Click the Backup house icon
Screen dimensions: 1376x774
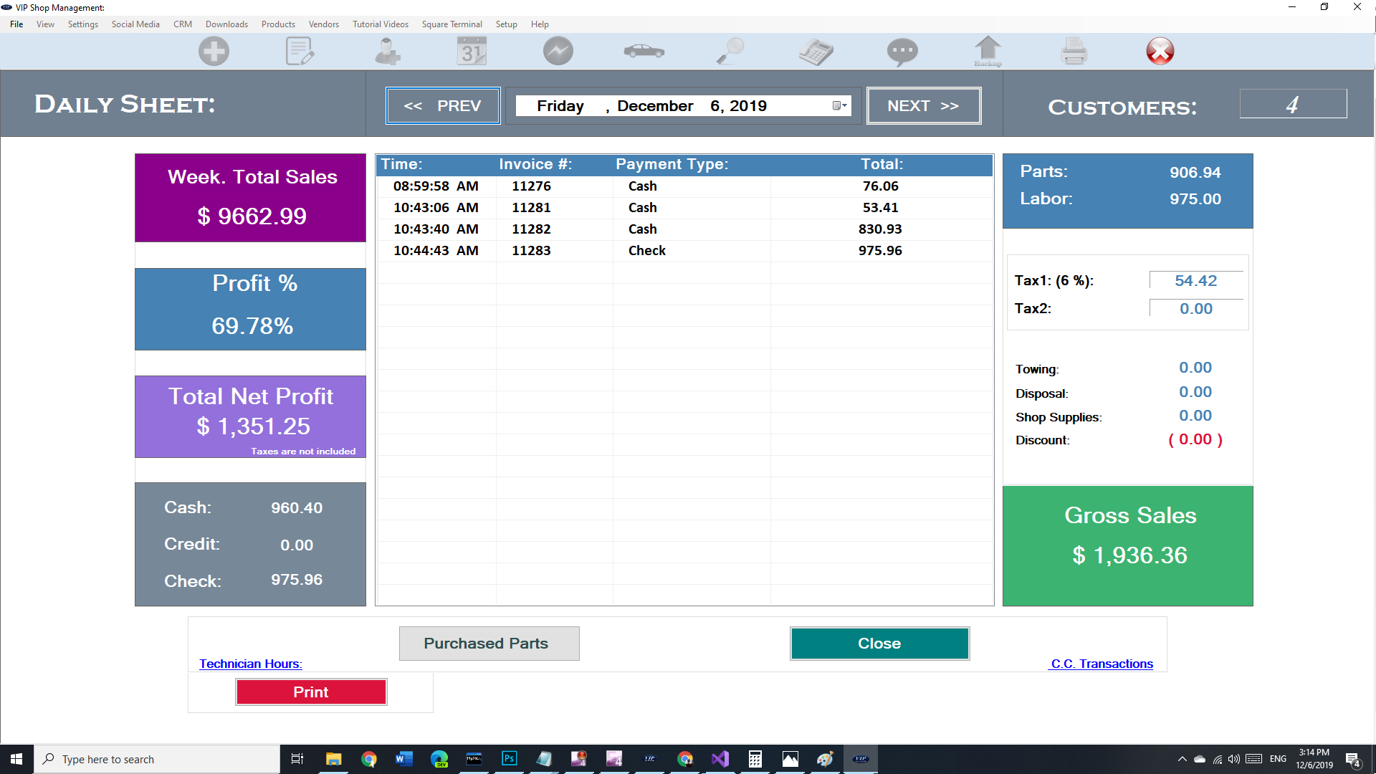[x=988, y=52]
